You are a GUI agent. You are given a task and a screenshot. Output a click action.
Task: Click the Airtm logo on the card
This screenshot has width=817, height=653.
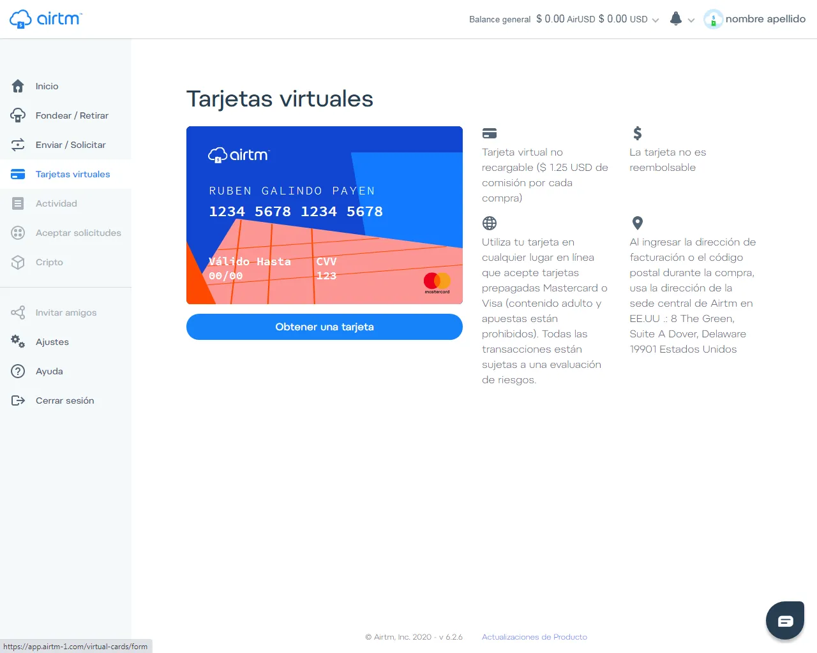(x=239, y=155)
